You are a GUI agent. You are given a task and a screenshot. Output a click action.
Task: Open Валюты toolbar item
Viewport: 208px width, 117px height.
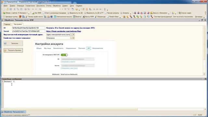[x=77, y=17]
